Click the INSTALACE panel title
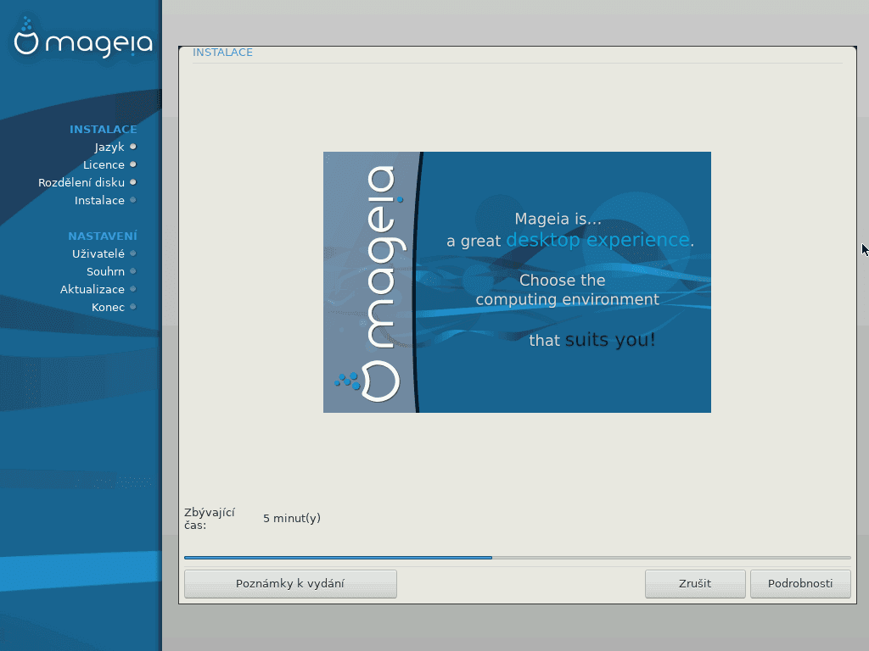The image size is (869, 651). coord(223,52)
